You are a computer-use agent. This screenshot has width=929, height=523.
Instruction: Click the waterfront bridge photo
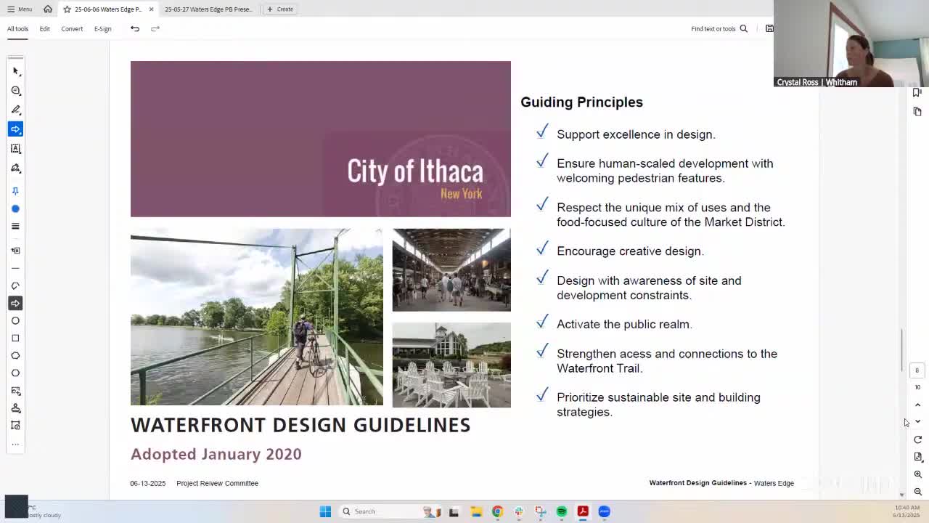click(257, 317)
